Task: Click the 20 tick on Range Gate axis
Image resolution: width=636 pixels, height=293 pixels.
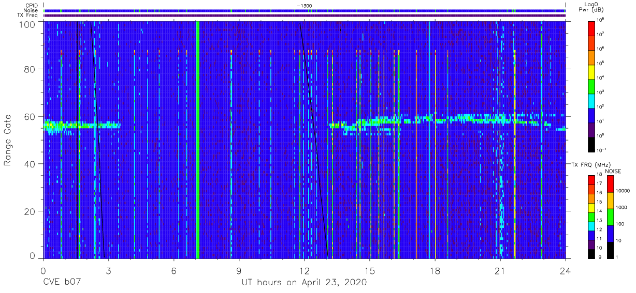Action: pyautogui.click(x=31, y=211)
